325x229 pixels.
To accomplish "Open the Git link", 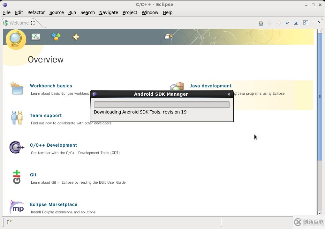I will (x=33, y=175).
